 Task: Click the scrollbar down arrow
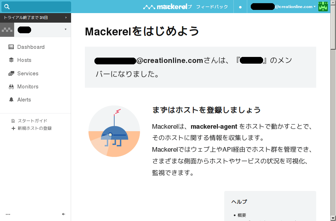333,219
